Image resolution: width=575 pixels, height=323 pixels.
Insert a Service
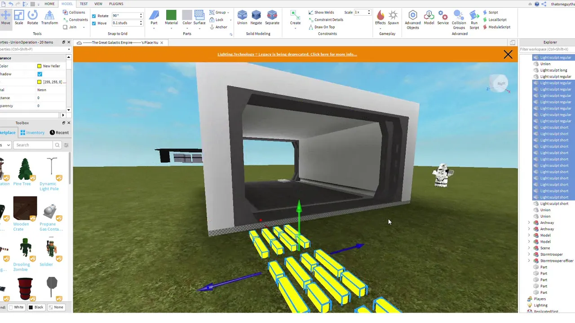[x=443, y=17]
